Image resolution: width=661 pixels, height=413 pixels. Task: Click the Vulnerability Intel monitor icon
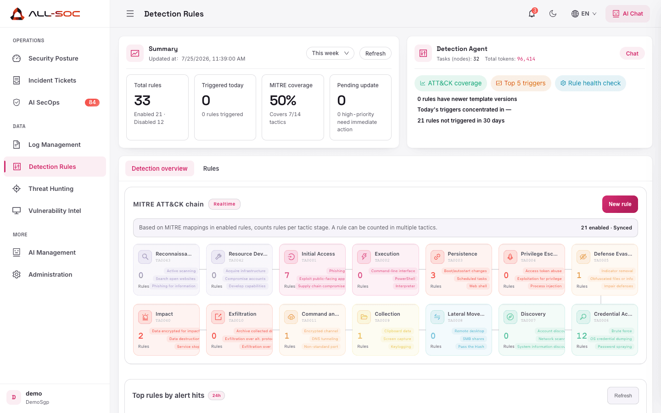coord(17,211)
